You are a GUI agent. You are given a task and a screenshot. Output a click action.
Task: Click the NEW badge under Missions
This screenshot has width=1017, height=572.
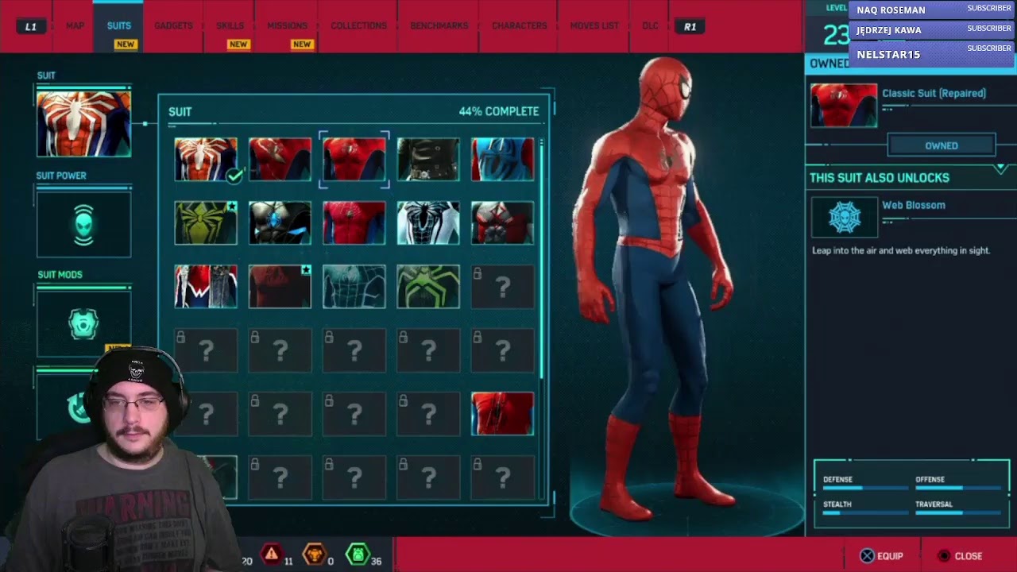302,44
